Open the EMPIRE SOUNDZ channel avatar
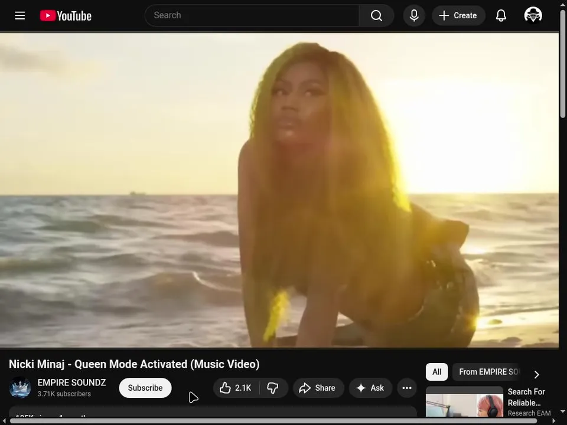This screenshot has height=425, width=567. click(20, 387)
